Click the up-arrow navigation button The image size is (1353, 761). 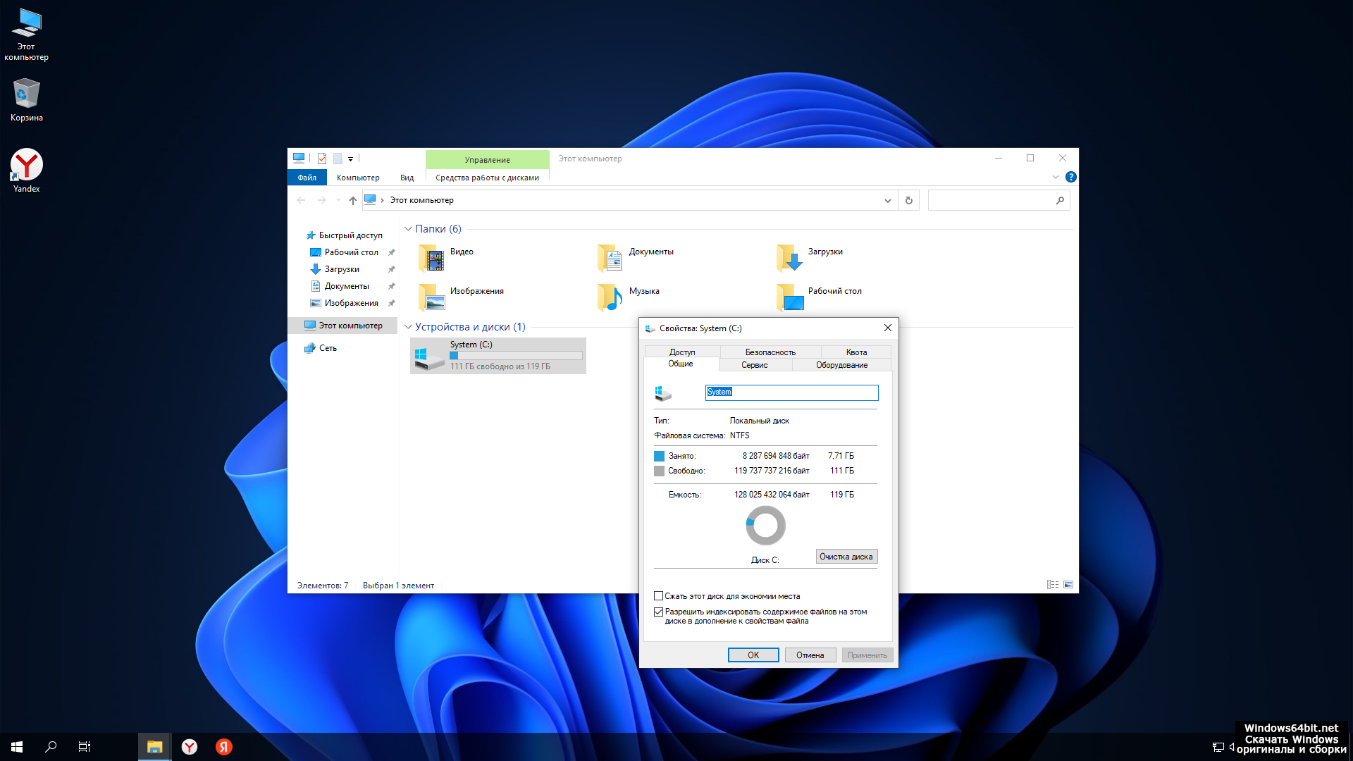point(353,201)
